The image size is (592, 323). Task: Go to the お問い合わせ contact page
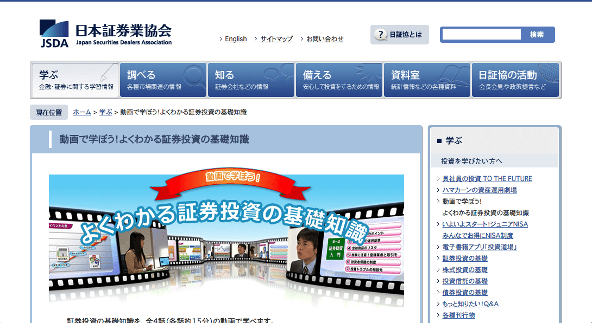click(325, 39)
